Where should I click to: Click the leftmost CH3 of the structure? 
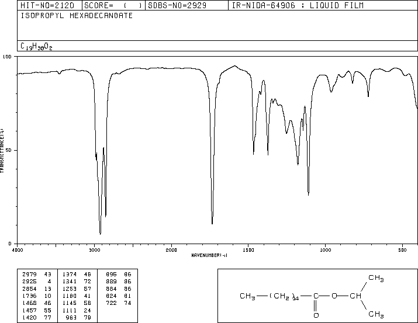tap(248, 296)
